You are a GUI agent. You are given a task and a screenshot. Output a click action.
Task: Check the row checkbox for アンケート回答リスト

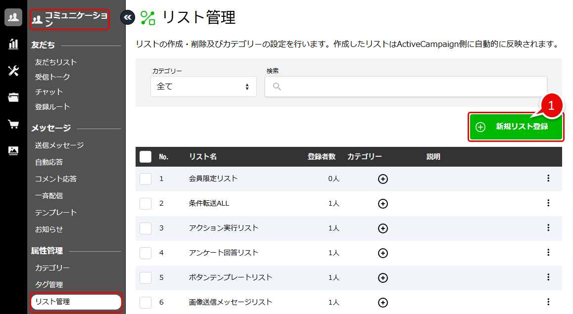(145, 253)
